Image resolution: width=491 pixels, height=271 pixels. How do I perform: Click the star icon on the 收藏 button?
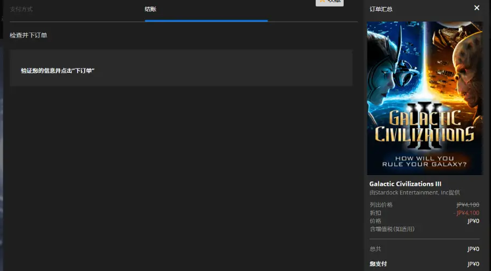[322, 2]
